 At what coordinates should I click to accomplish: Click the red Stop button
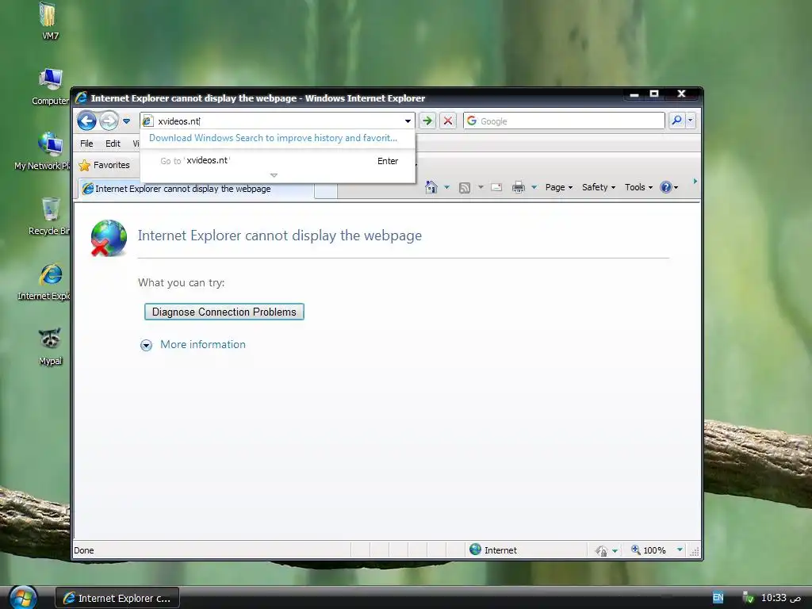[x=448, y=121]
